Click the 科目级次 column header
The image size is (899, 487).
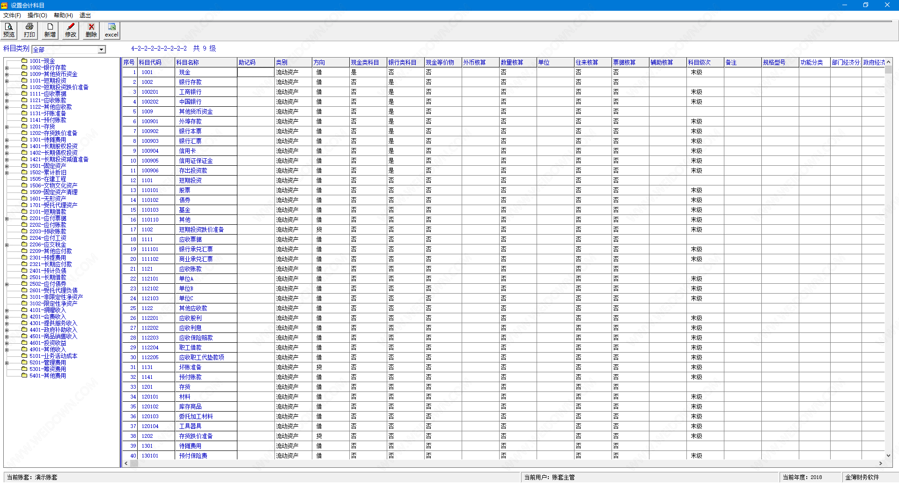tap(706, 62)
